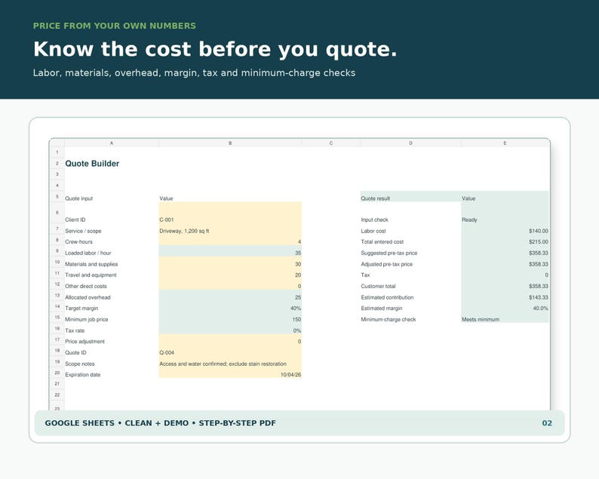Click the Tax rate label
The width and height of the screenshot is (599, 479).
click(75, 330)
